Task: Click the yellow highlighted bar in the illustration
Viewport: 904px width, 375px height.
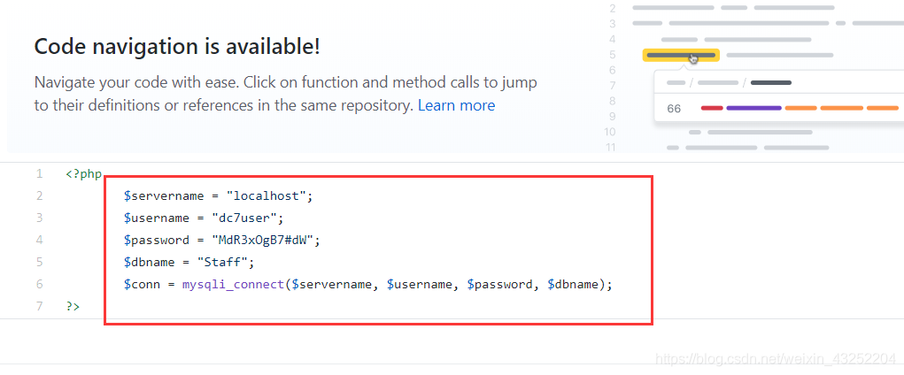Action: [x=680, y=56]
